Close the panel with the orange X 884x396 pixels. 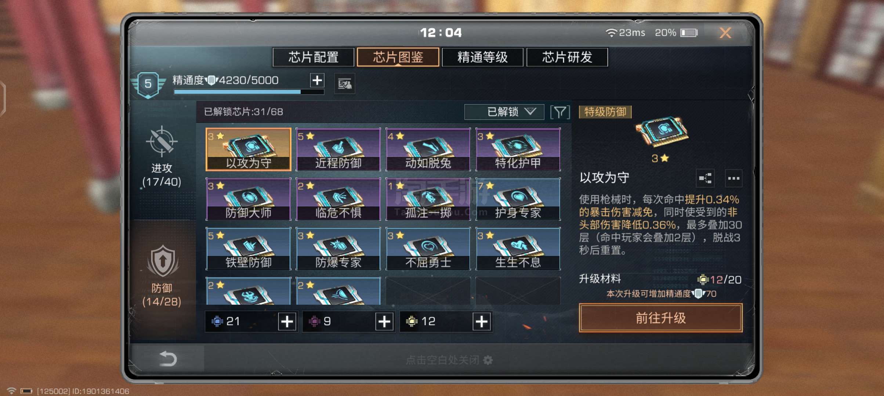725,33
